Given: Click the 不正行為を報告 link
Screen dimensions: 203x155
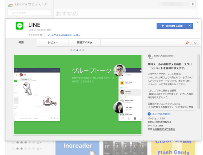Looking at the screenshot, I should 161,114.
